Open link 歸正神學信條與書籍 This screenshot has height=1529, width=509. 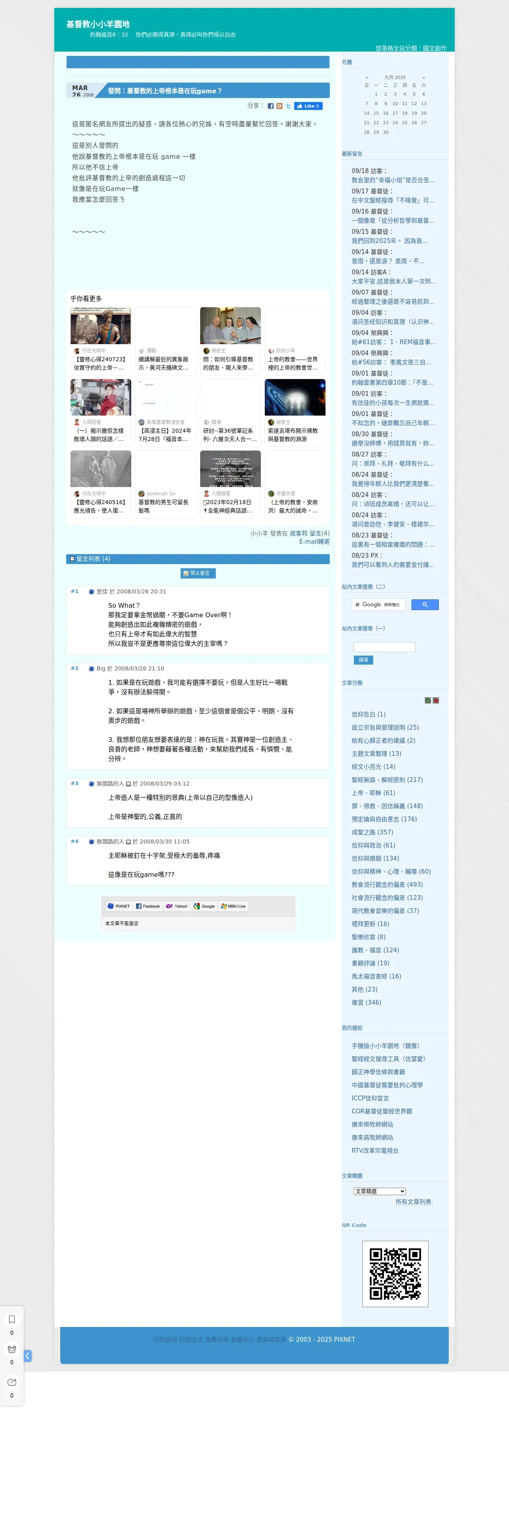pyautogui.click(x=378, y=1072)
